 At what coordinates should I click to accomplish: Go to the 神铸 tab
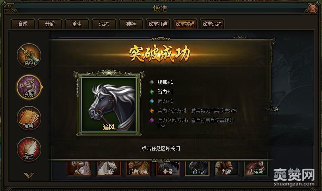pyautogui.click(x=131, y=24)
